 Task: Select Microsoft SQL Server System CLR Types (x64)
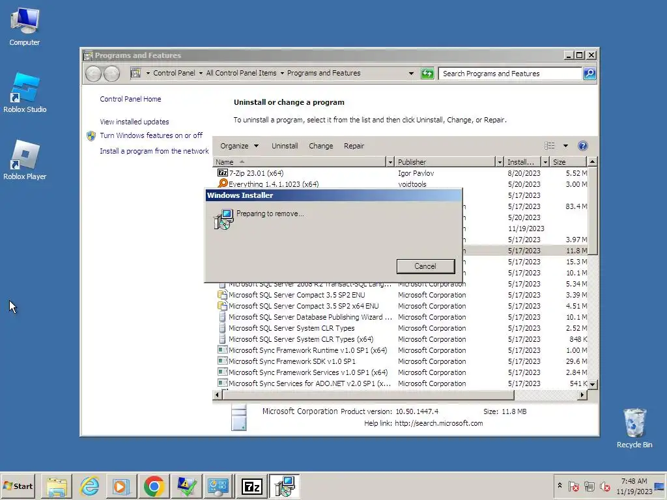point(400,339)
